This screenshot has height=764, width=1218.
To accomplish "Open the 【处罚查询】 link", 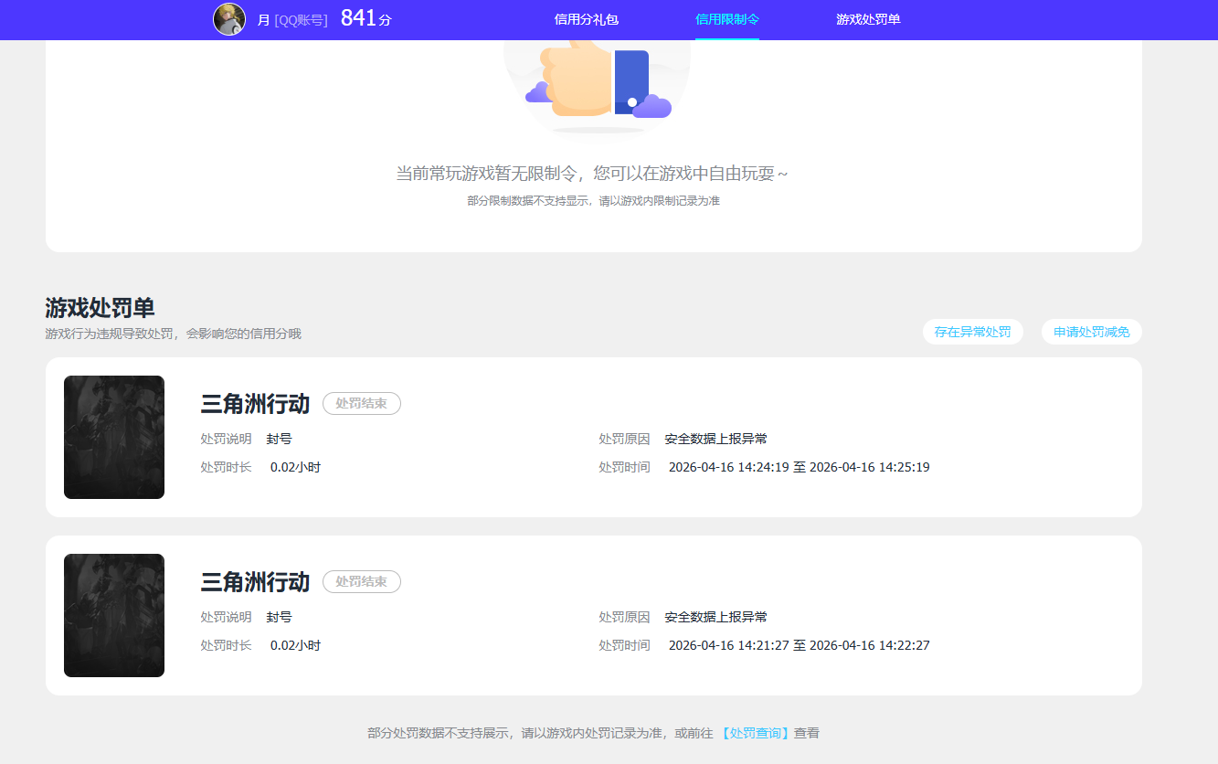I will (755, 733).
